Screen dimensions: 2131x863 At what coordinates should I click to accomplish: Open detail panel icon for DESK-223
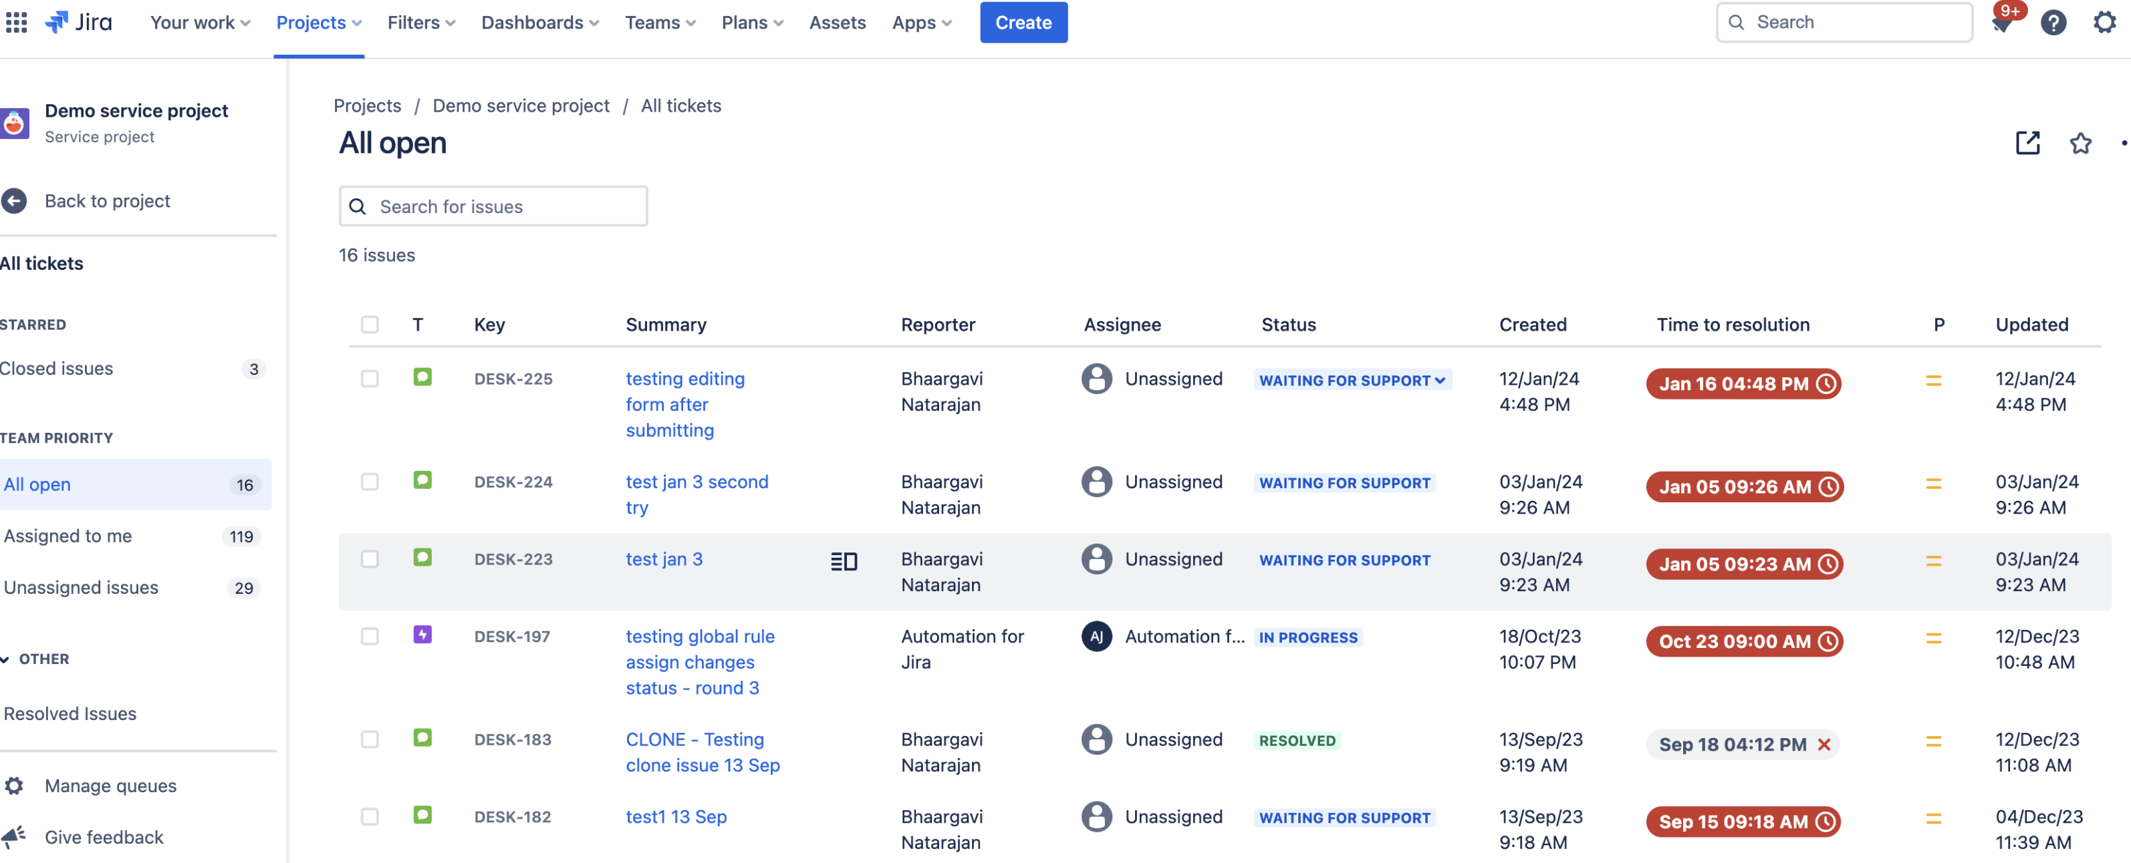843,561
